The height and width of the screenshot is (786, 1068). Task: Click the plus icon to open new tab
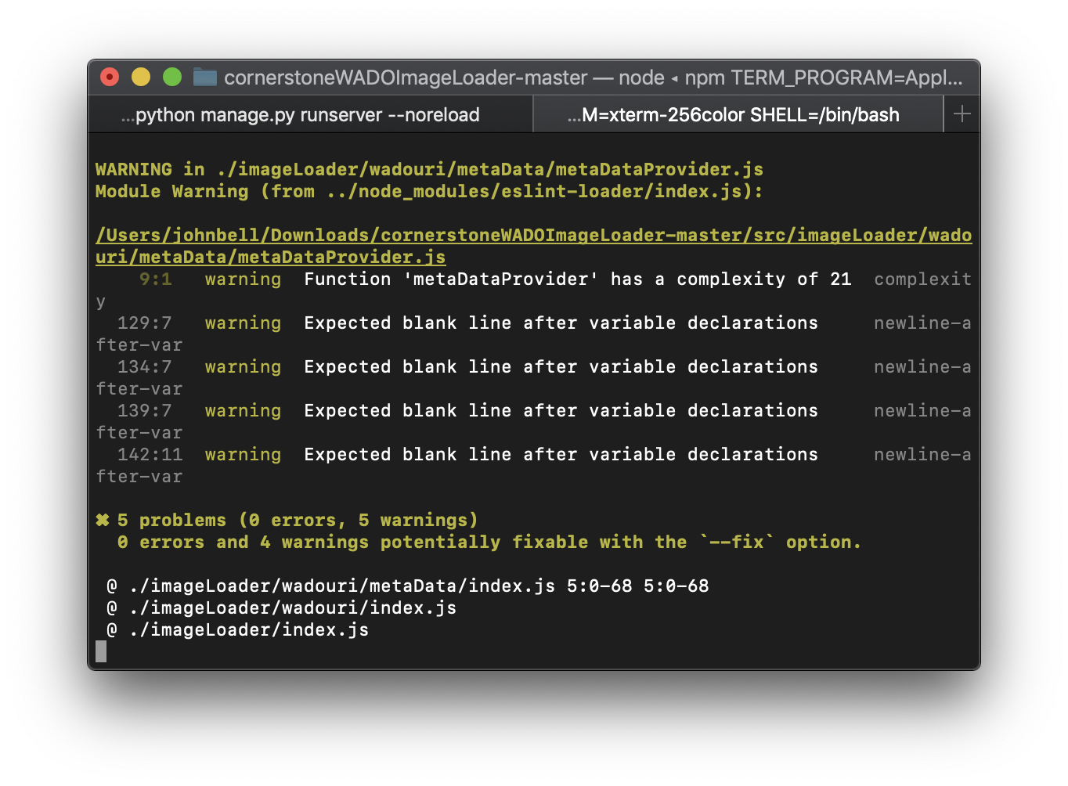962,114
